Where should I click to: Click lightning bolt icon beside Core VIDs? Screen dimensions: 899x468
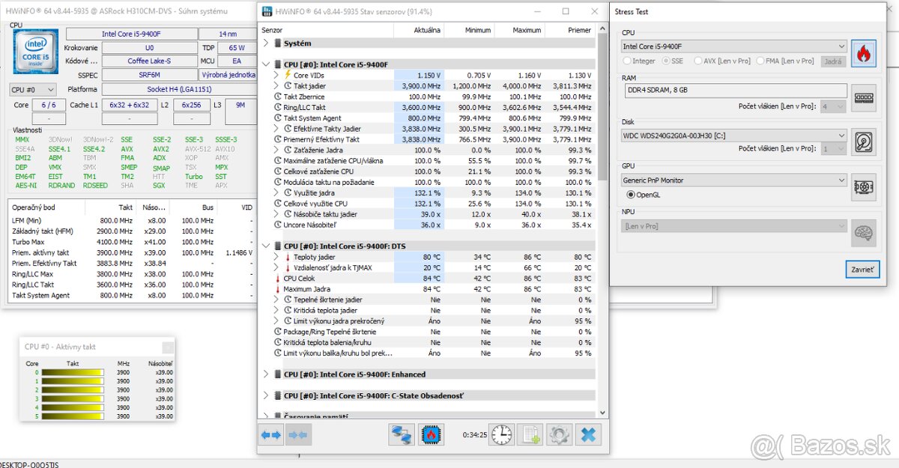coord(287,75)
